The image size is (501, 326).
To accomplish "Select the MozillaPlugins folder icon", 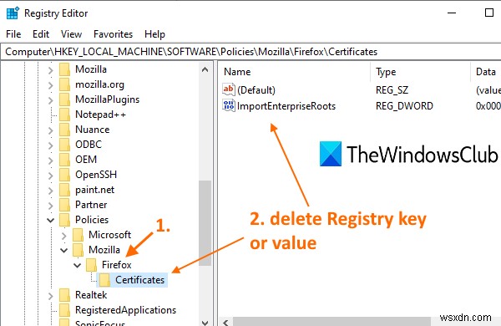I will 64,99.
